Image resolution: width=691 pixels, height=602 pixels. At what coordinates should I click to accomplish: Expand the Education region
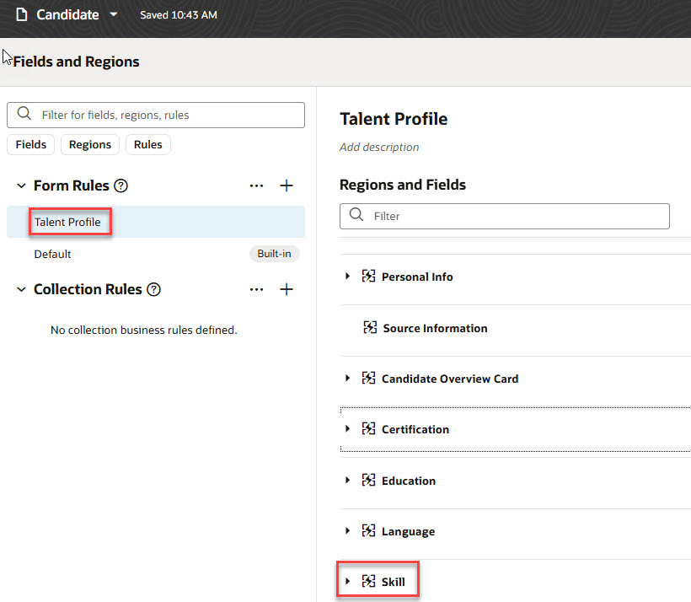pyautogui.click(x=347, y=480)
